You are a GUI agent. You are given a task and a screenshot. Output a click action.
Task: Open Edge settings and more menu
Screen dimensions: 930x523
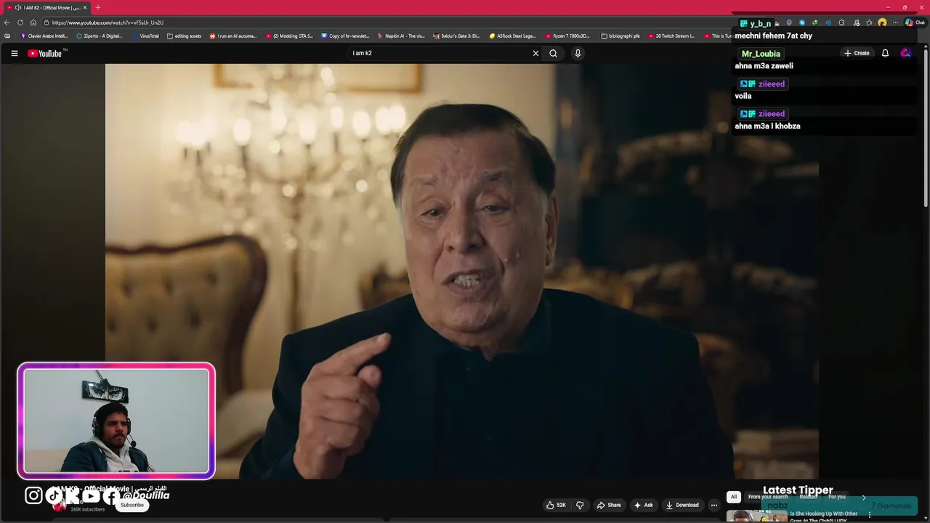[x=895, y=23]
